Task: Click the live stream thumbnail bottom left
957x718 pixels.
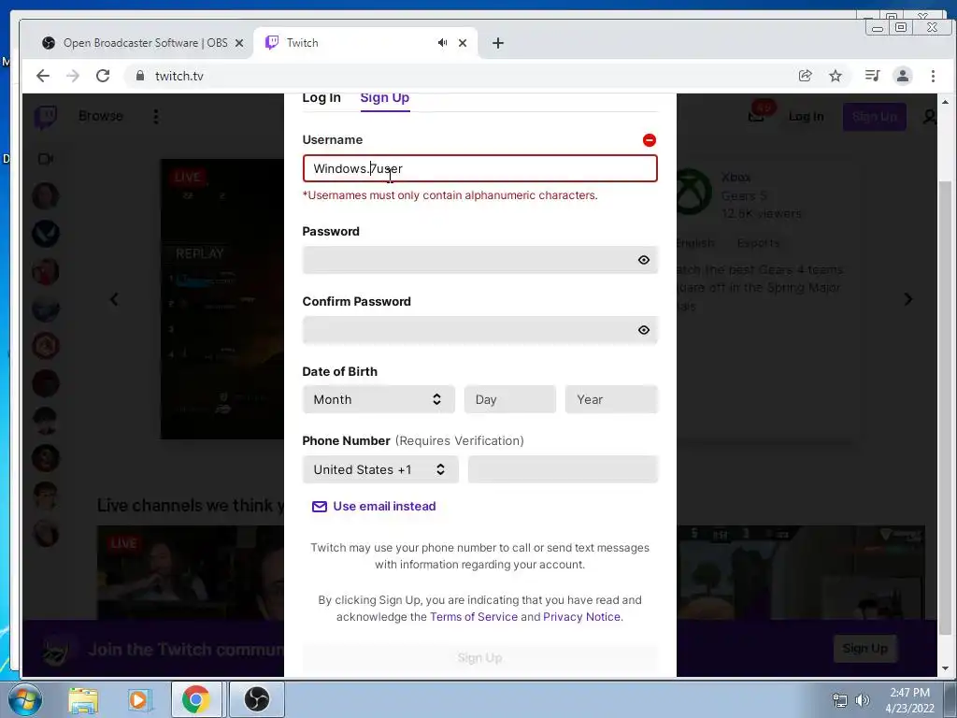Action: tap(191, 573)
